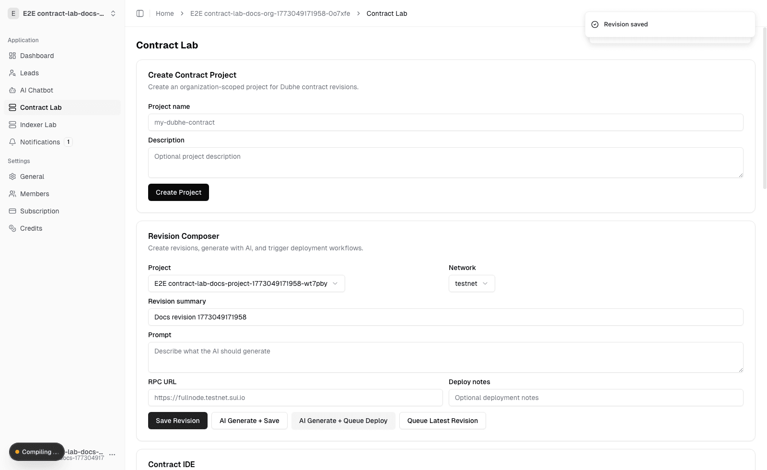
Task: Open the Project dropdown in Revision Composer
Action: (246, 283)
